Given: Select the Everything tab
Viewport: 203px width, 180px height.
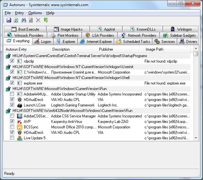Looking at the screenshot, I should (x=18, y=41).
